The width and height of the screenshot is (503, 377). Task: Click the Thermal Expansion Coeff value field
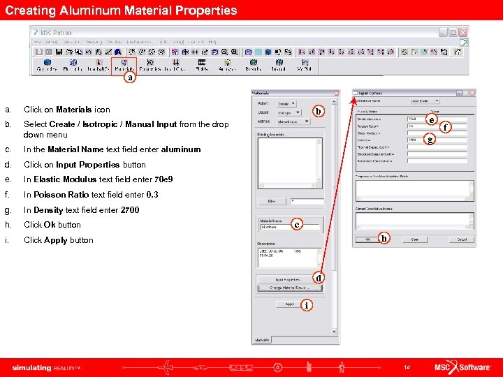pos(437,147)
